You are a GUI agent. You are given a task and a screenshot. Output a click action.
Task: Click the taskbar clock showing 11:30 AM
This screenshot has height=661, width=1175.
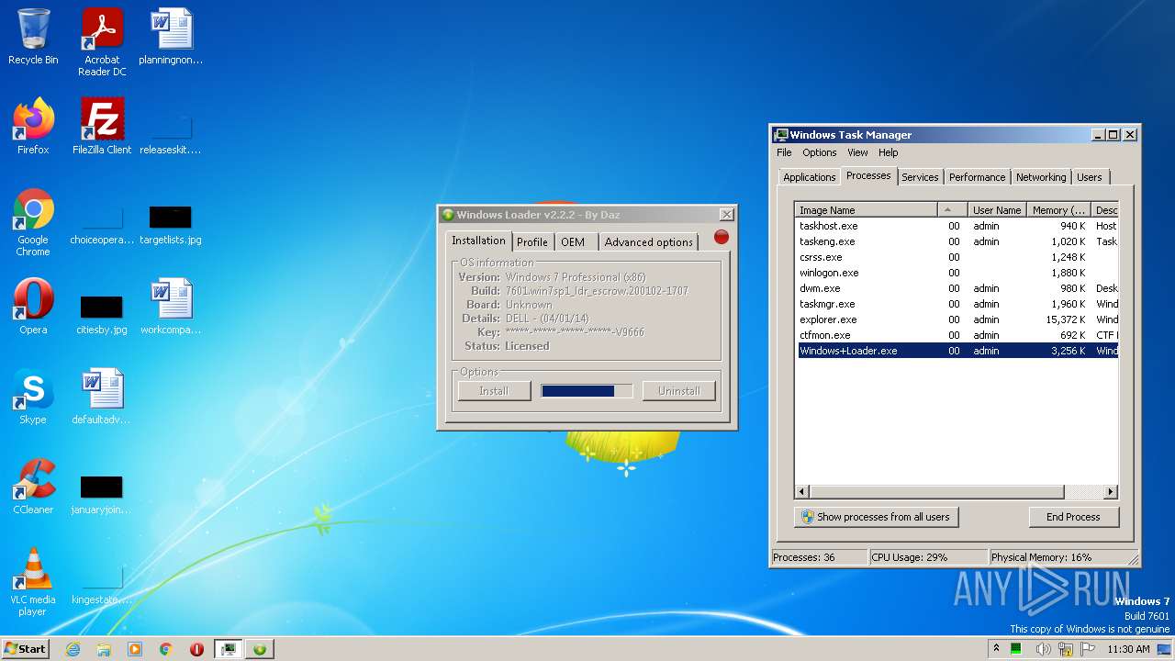point(1128,649)
